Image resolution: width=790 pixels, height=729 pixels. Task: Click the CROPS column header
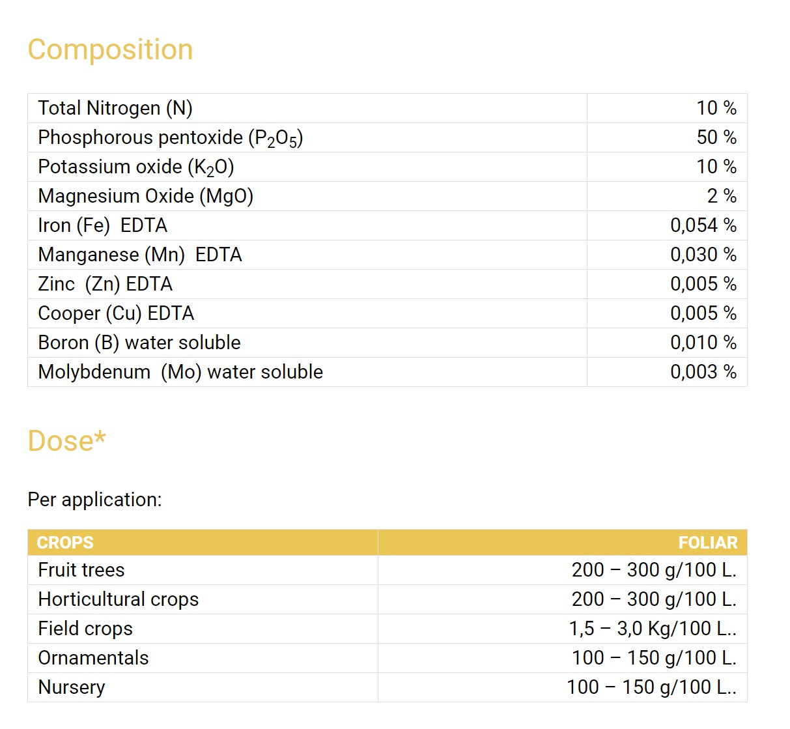tap(65, 543)
